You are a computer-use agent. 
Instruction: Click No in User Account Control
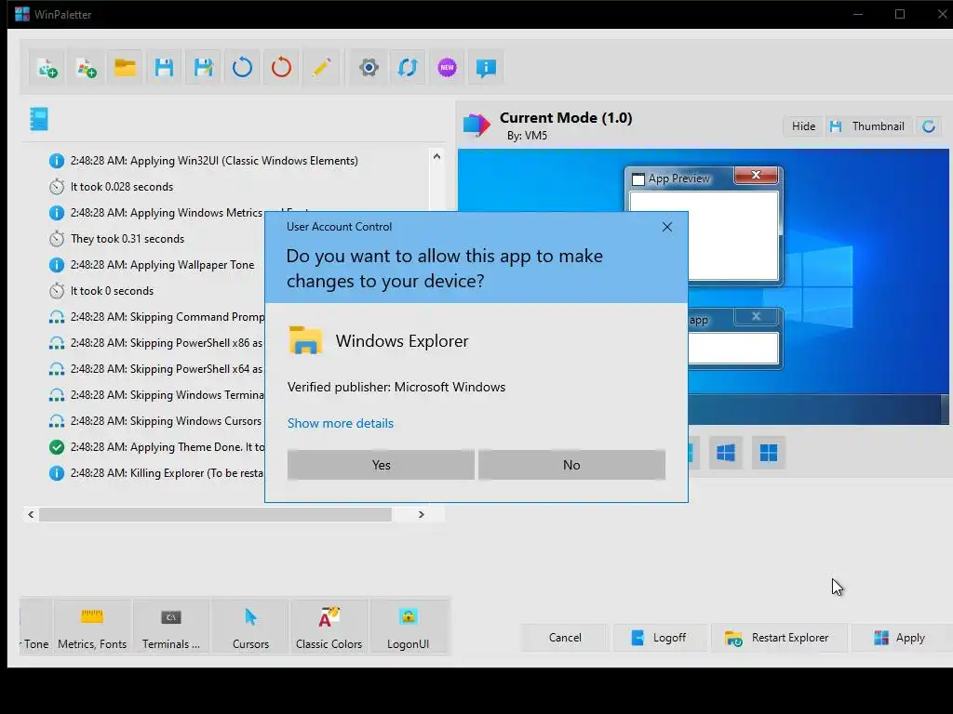[571, 465]
